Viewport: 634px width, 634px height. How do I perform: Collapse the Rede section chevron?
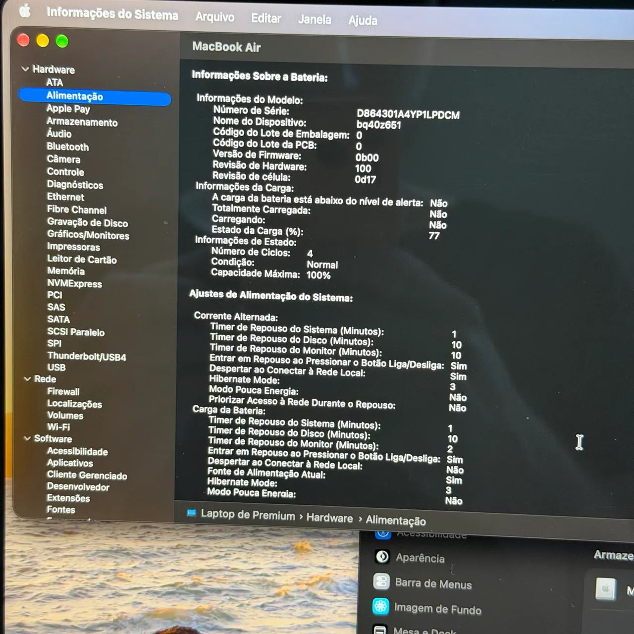click(x=27, y=379)
